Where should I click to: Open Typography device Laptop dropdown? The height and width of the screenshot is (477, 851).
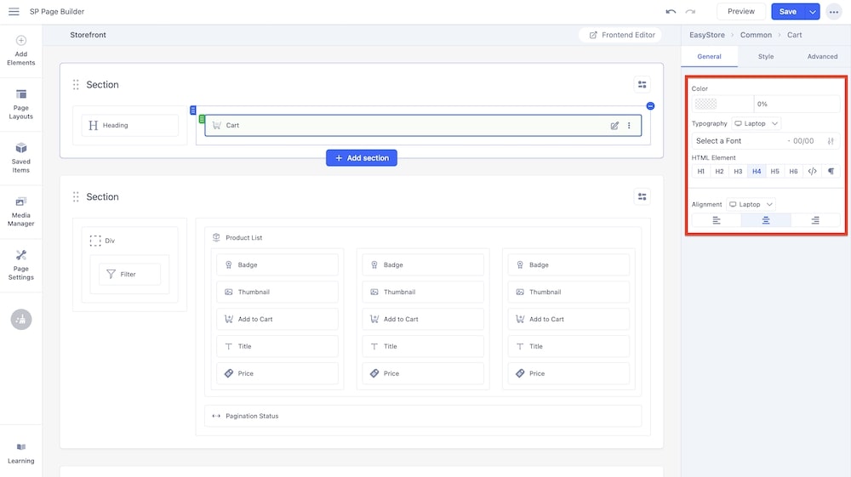tap(756, 124)
